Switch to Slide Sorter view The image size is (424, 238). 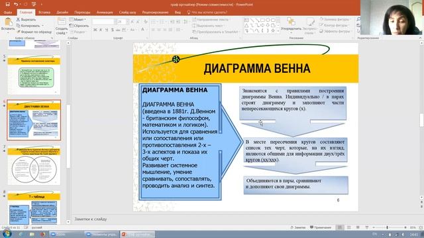coord(349,227)
